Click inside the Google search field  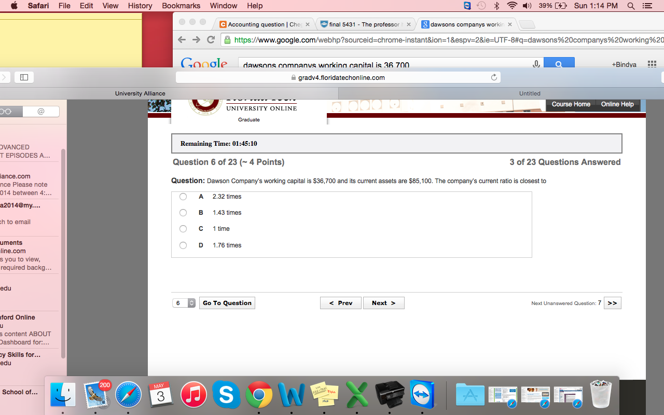coord(363,64)
